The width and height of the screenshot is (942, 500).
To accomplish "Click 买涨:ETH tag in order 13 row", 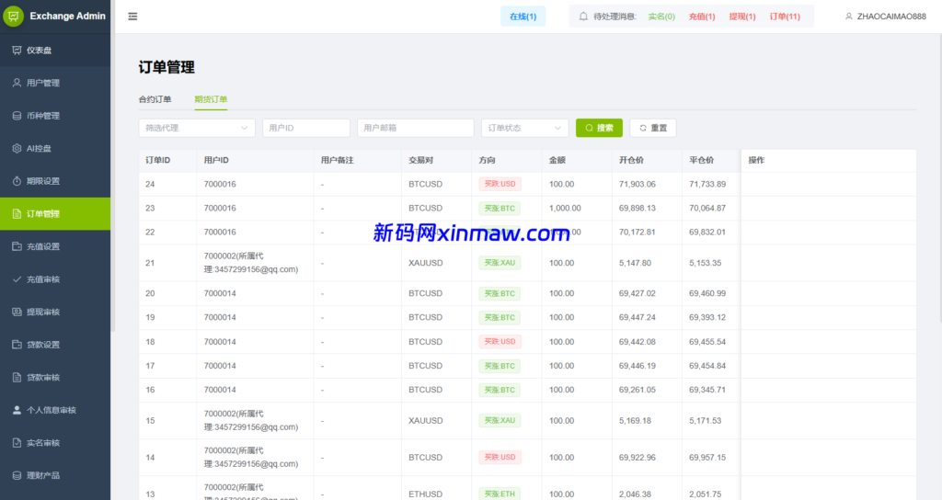I will click(500, 494).
